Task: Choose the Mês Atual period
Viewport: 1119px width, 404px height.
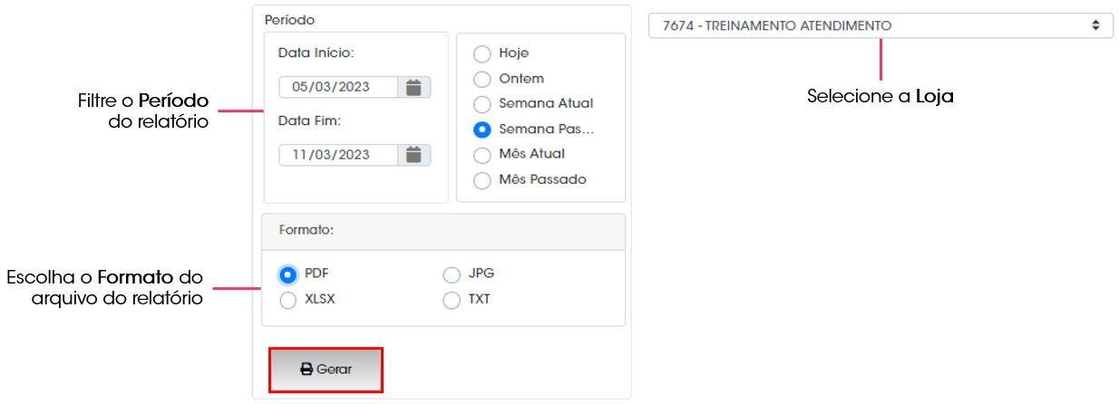Action: coord(482,154)
